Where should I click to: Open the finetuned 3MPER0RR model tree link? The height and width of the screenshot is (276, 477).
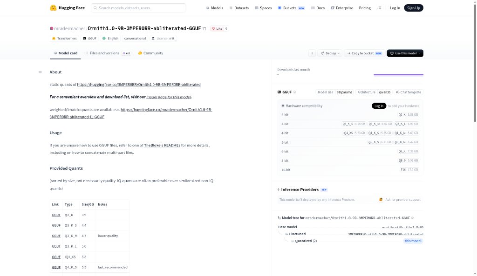pyautogui.click(x=385, y=234)
